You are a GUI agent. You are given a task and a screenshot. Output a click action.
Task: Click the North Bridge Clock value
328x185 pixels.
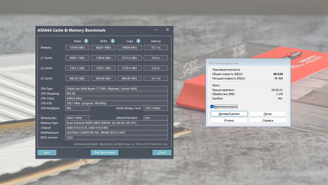[x=156, y=108]
